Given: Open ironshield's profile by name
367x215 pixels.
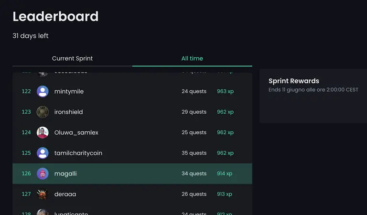Looking at the screenshot, I should 69,112.
